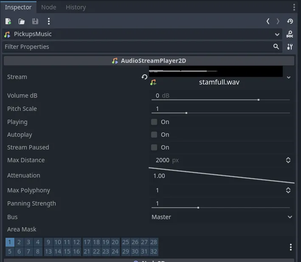Collapse the AudioStreamPlayer2D section header
This screenshot has width=301, height=262.
click(149, 61)
